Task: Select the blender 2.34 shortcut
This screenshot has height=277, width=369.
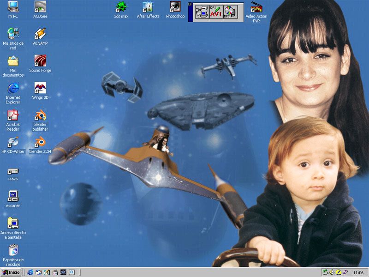Action: (x=40, y=145)
